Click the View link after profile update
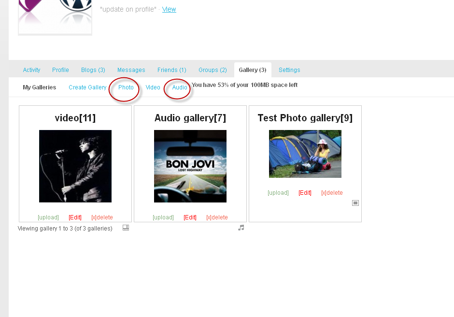The image size is (454, 317). click(x=169, y=9)
